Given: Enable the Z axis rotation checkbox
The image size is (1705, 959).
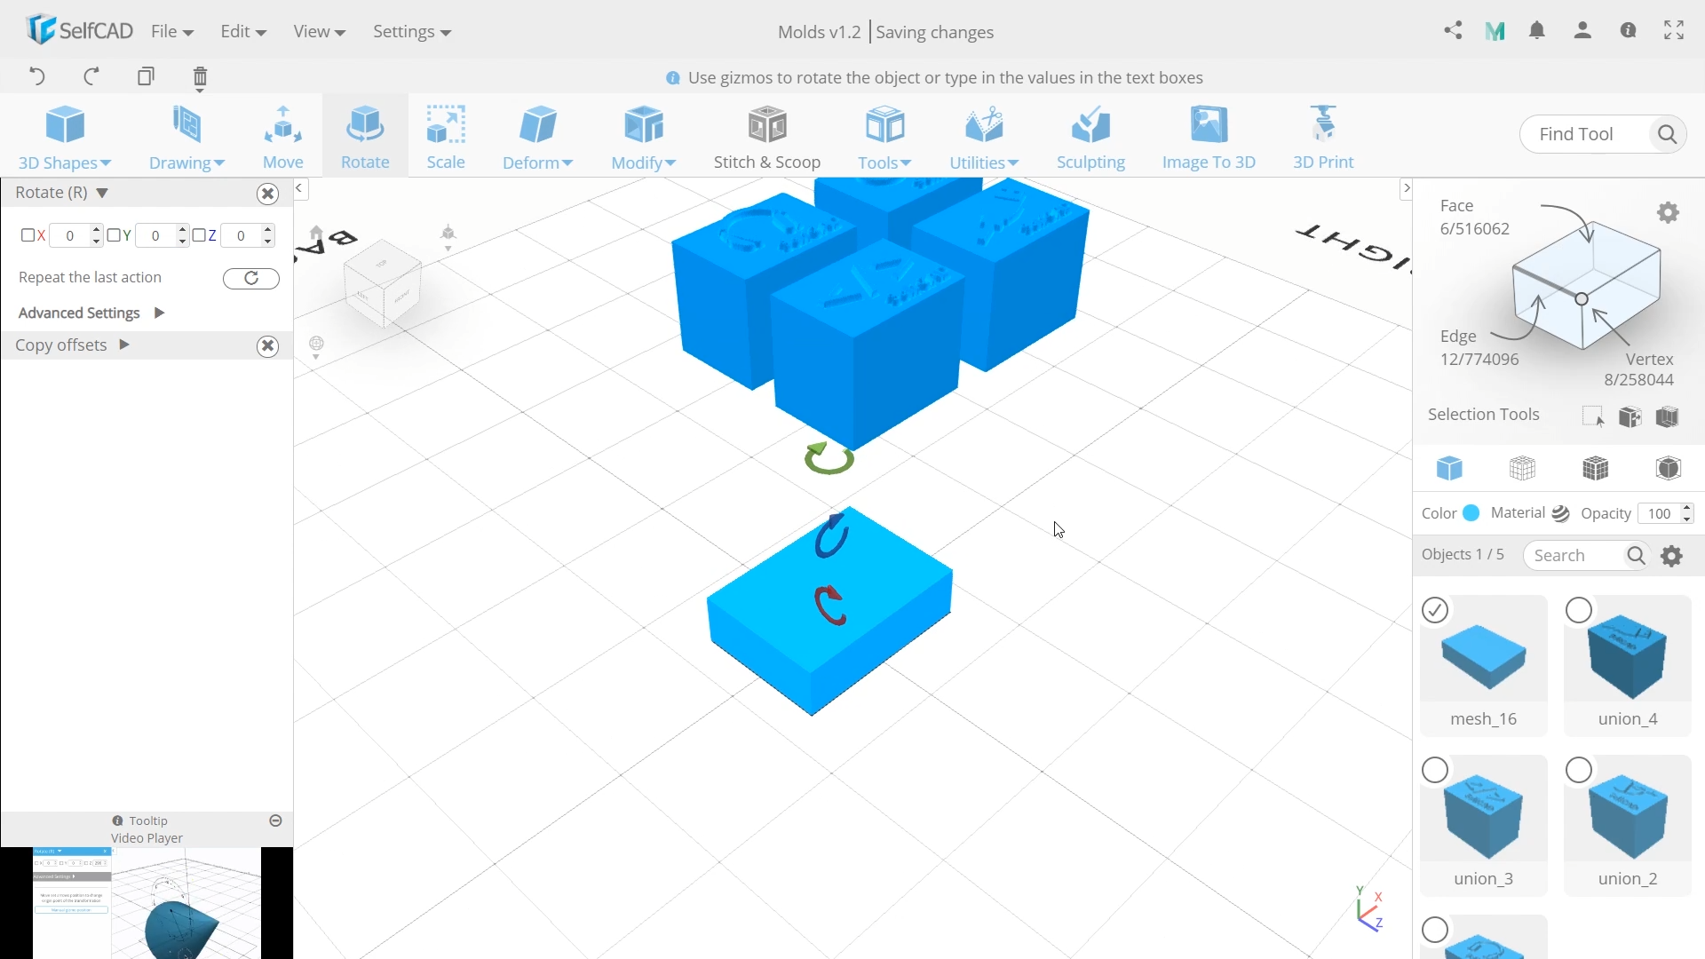Looking at the screenshot, I should coord(199,235).
